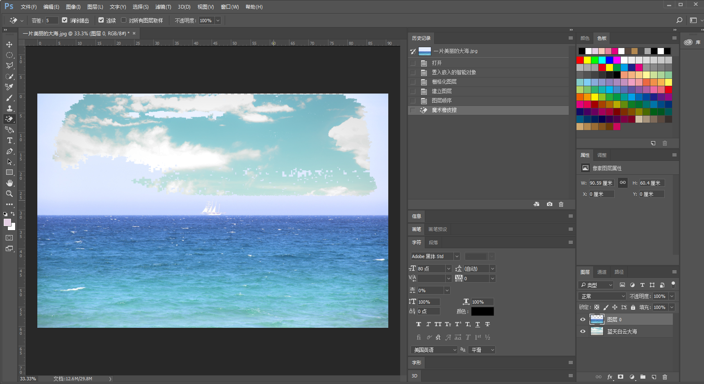Select the Horizontal Type tool
Image resolution: width=704 pixels, height=384 pixels.
click(9, 141)
